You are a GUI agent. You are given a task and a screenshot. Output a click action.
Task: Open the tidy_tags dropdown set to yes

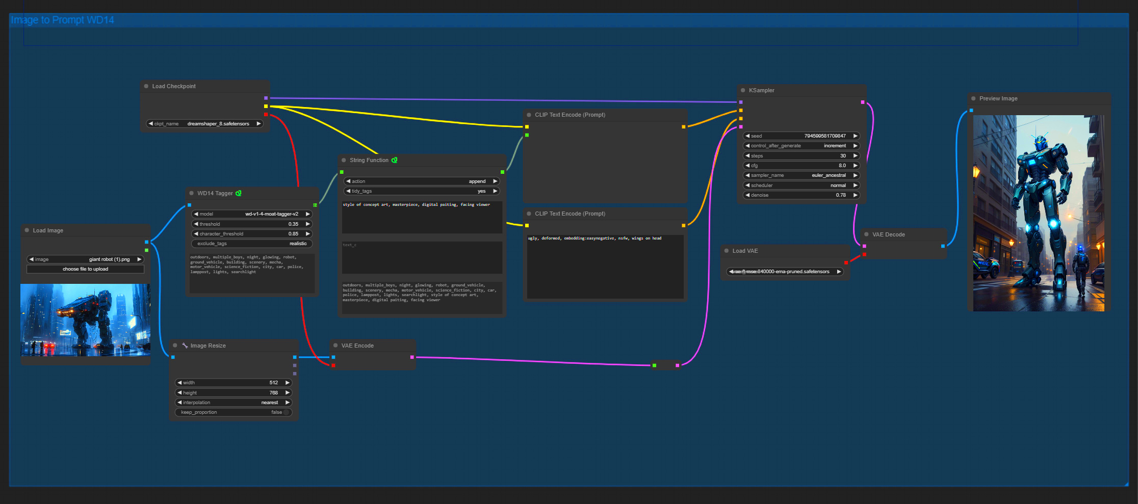422,191
